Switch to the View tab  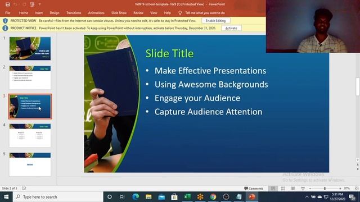tap(154, 13)
